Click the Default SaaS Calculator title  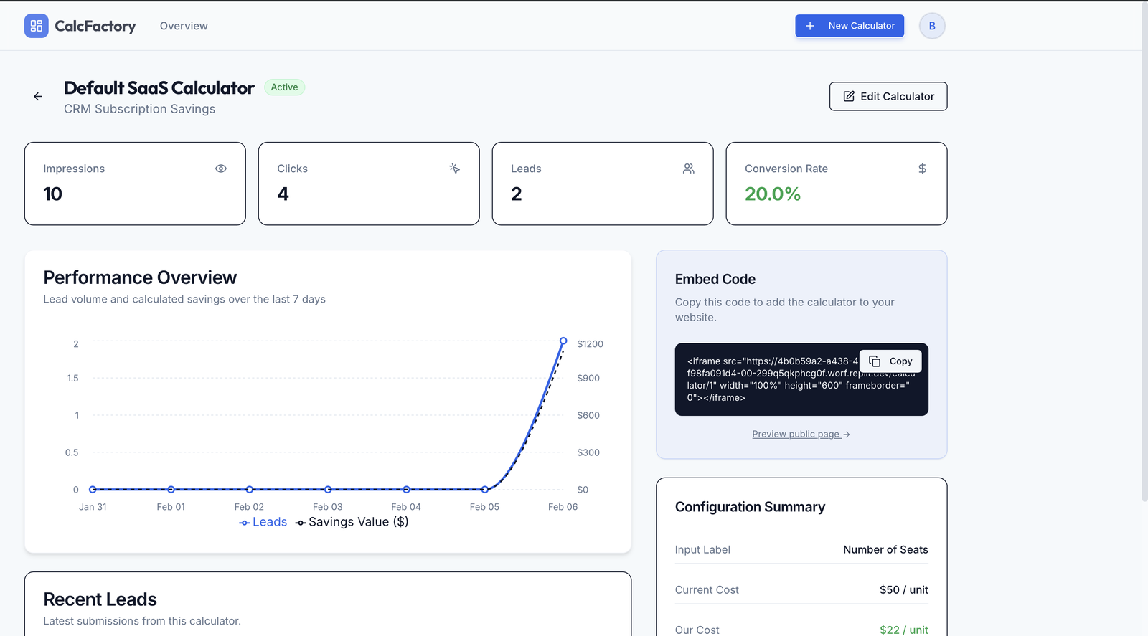159,88
